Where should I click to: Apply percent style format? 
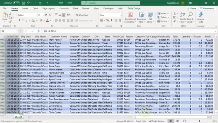pyautogui.click(x=108, y=20)
